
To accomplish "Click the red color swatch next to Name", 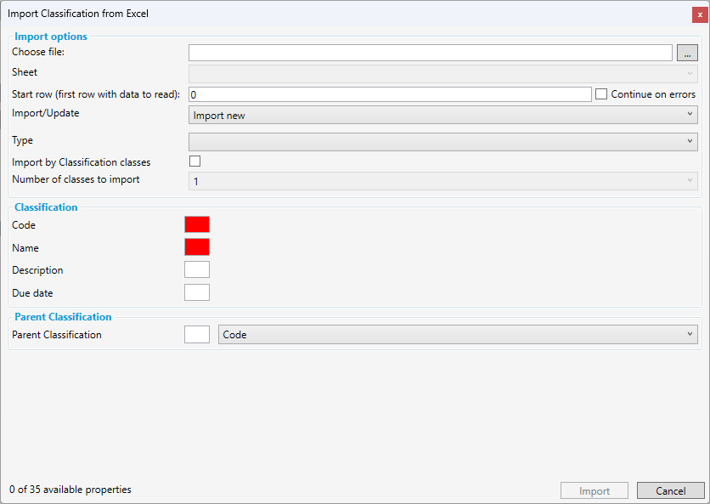I will 196,246.
